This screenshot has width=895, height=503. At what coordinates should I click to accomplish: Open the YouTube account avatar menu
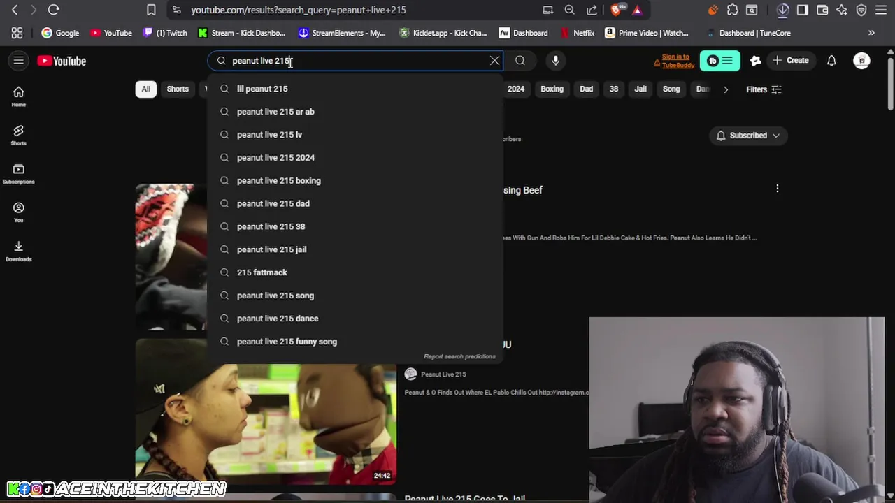point(861,61)
